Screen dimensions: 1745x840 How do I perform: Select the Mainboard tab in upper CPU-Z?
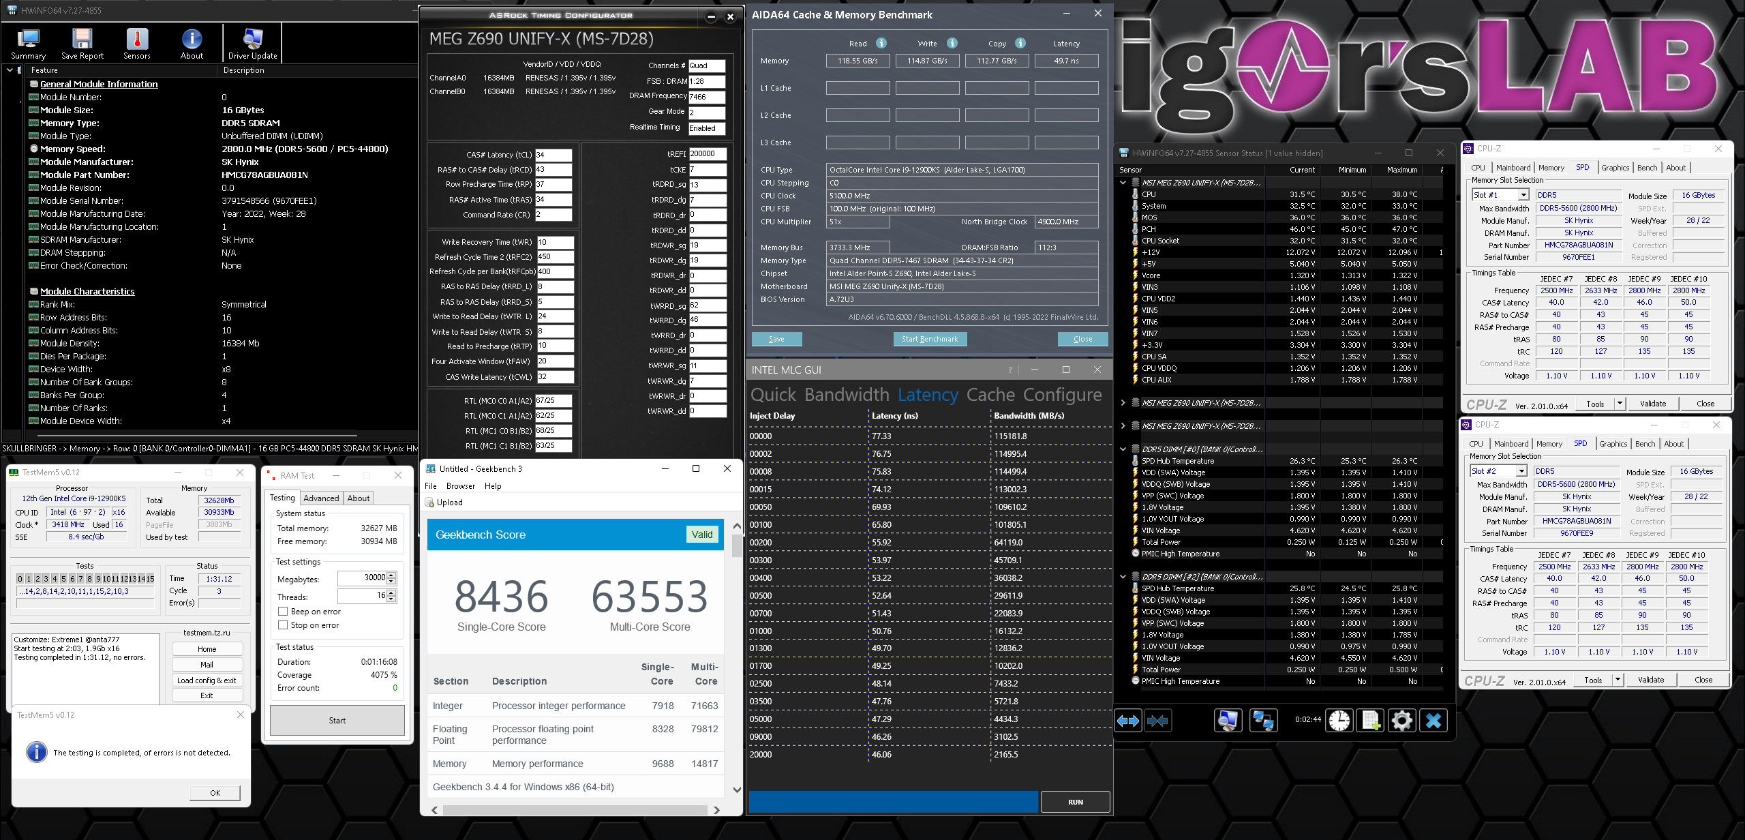(1513, 168)
